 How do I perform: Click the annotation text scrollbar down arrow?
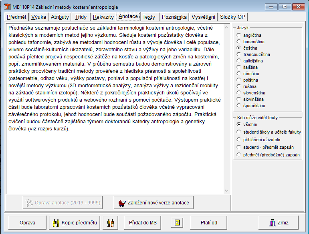pos(227,191)
